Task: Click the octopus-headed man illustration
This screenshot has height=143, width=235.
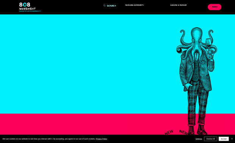Action: (197, 81)
